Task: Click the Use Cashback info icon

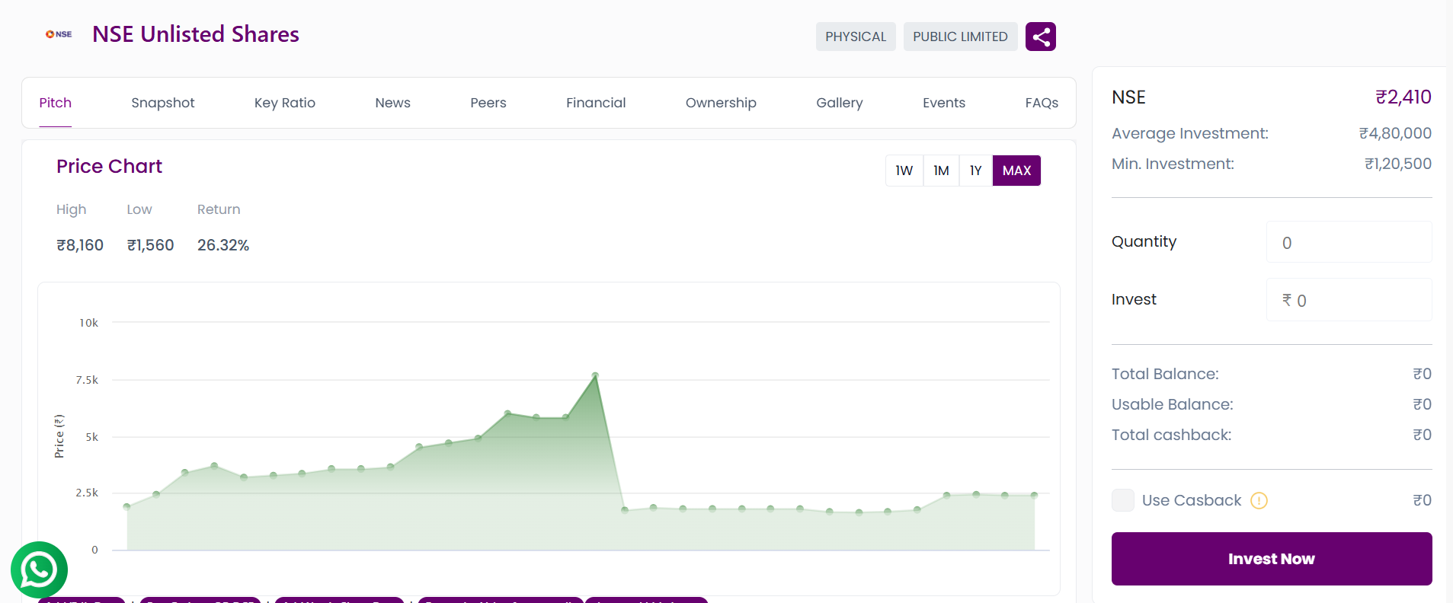Action: (x=1259, y=501)
